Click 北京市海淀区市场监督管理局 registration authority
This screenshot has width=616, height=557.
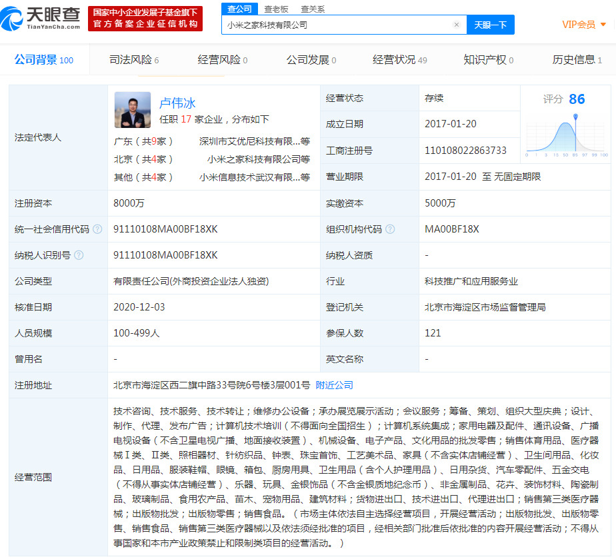[485, 307]
